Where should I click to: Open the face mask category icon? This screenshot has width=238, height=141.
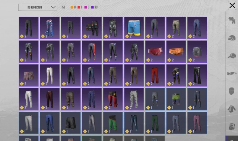232,91
